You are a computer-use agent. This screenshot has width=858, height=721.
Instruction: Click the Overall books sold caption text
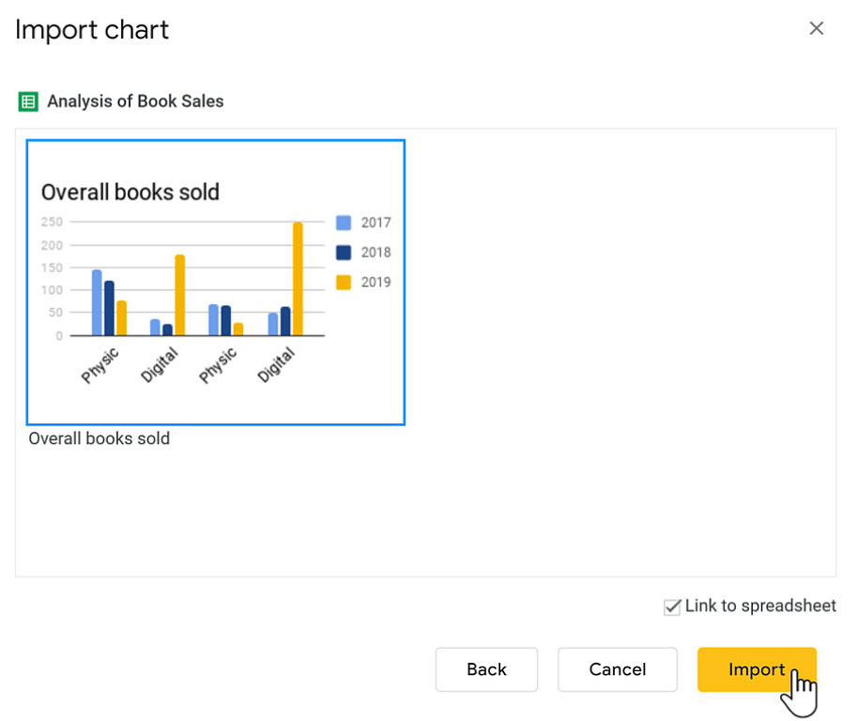[x=99, y=437]
